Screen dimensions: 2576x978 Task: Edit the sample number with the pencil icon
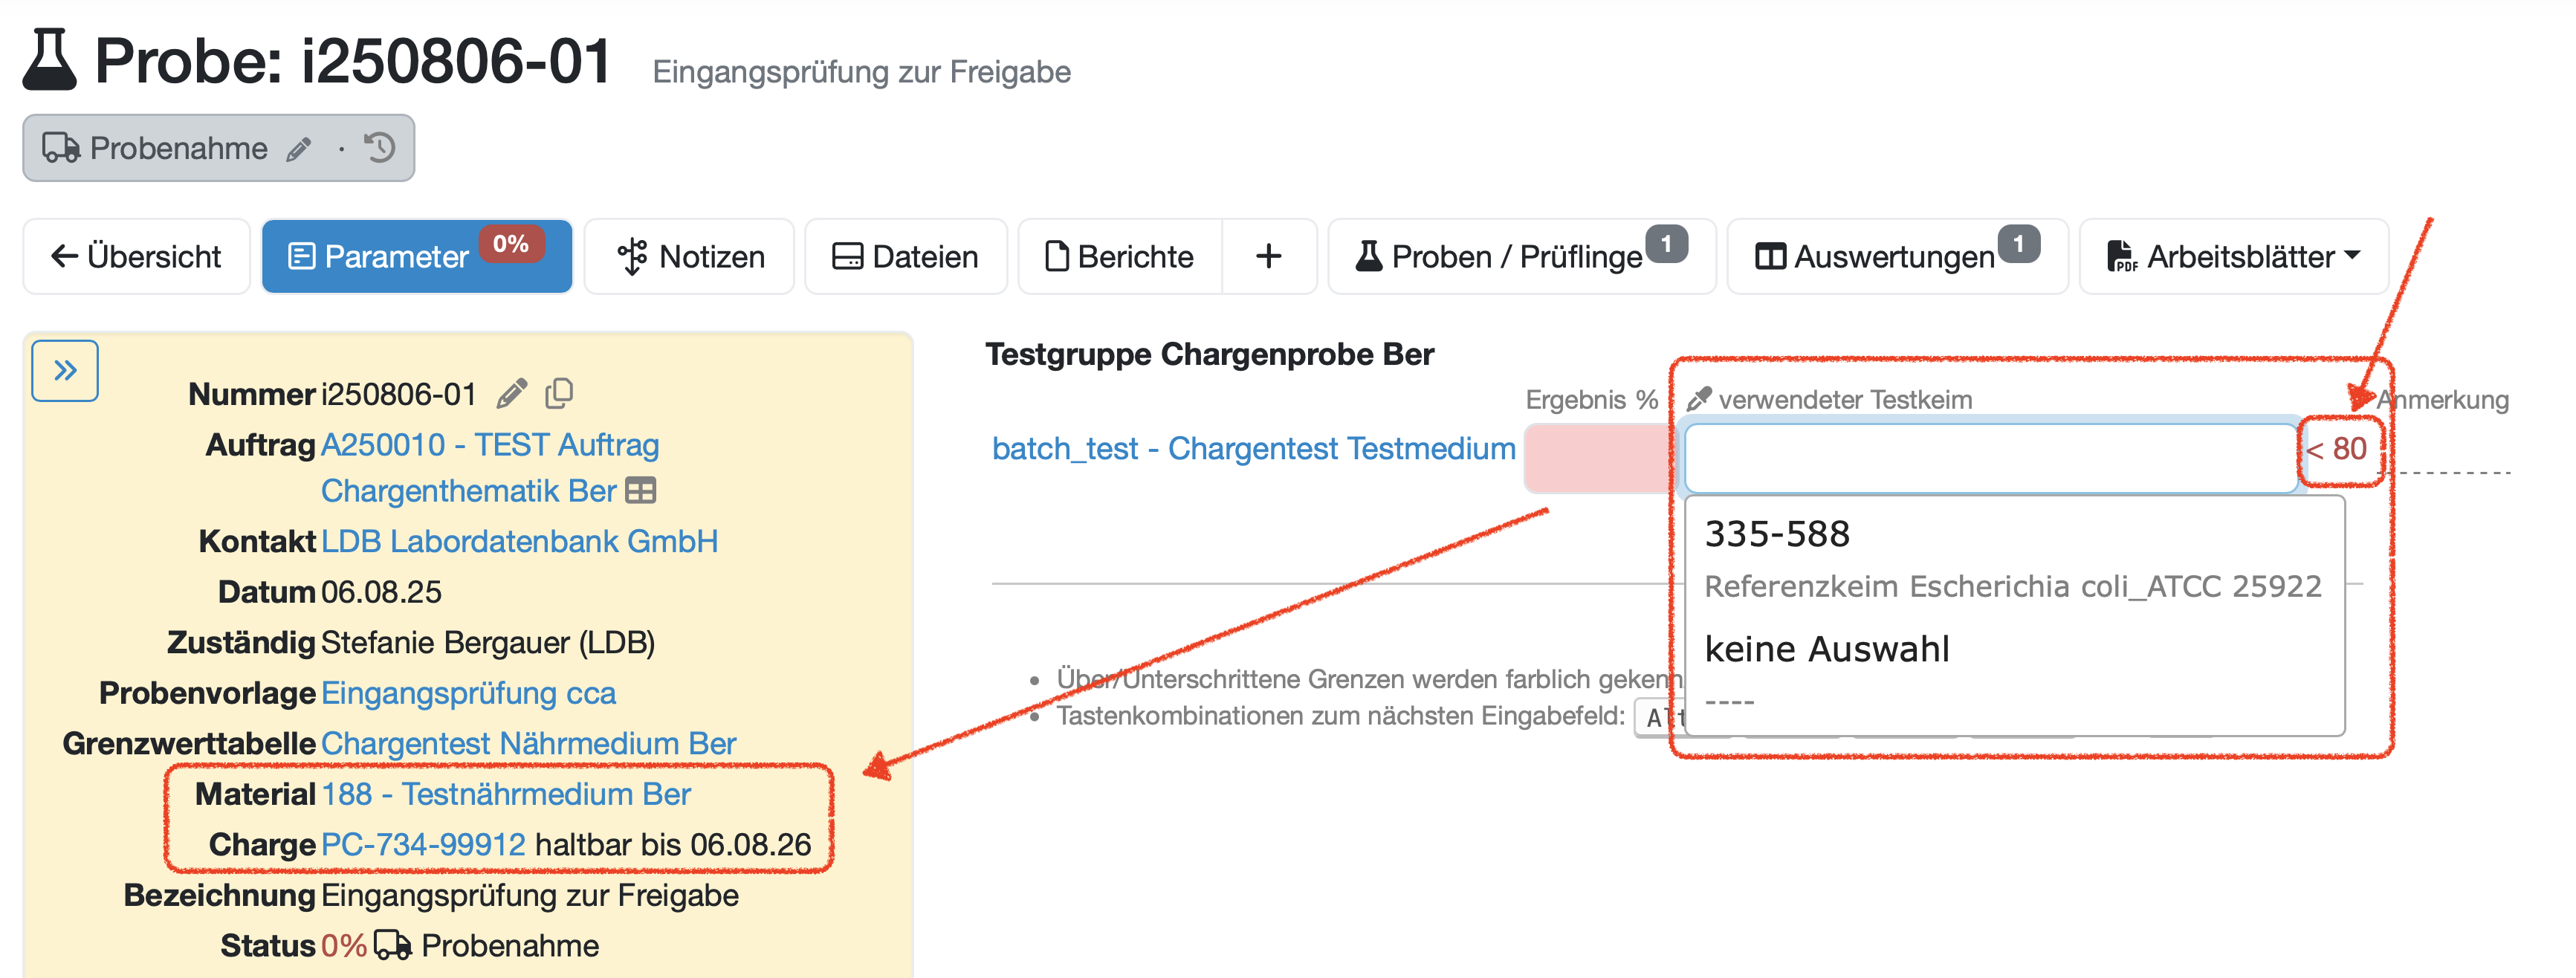[x=511, y=394]
